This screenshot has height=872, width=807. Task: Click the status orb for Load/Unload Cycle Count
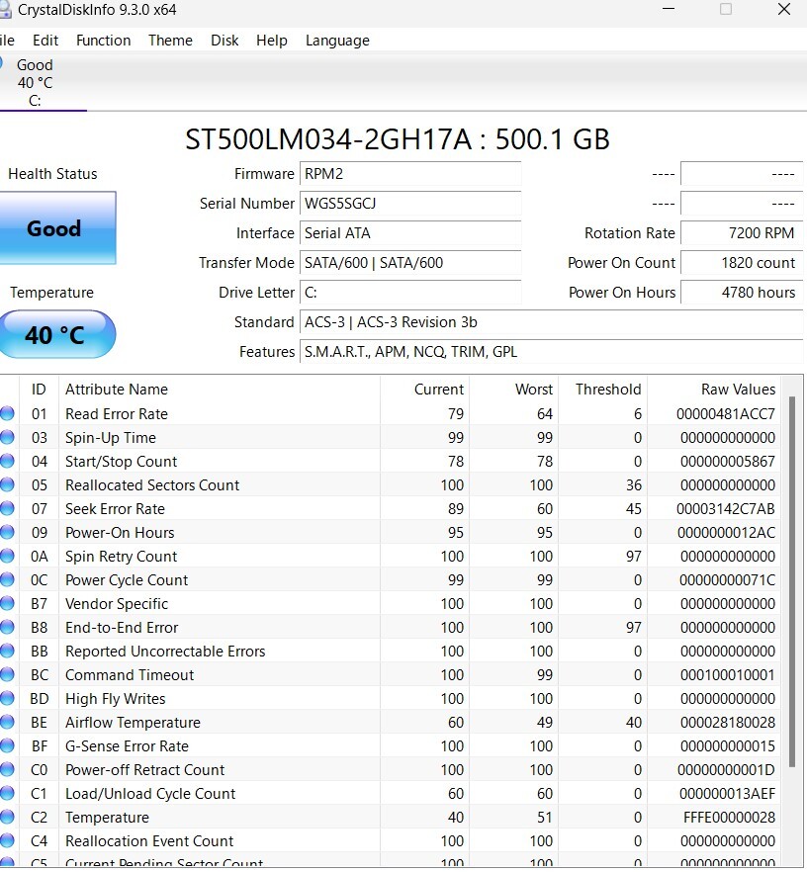8,794
